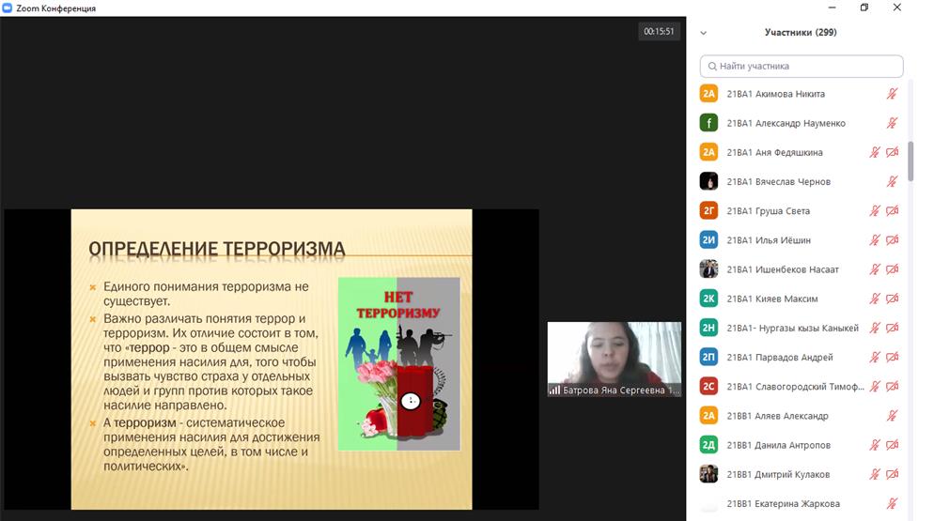The height and width of the screenshot is (521, 934).
Task: Select participant name 21ВА1 Аня Федяшкина
Action: click(x=774, y=152)
